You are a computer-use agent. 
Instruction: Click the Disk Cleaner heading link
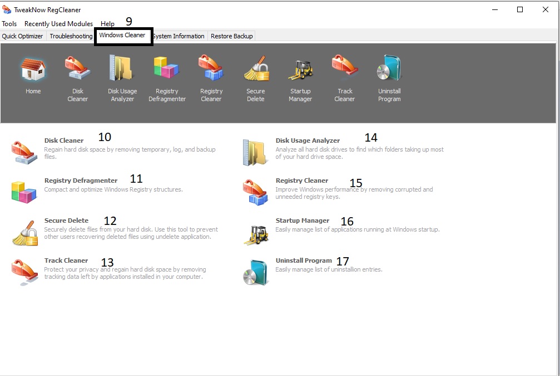pos(64,141)
